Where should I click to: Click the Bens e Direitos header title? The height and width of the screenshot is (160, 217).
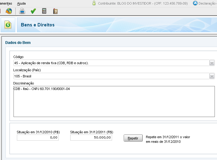38,25
